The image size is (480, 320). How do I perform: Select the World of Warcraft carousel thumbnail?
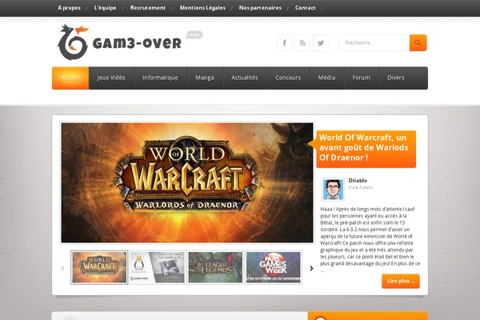(x=99, y=268)
